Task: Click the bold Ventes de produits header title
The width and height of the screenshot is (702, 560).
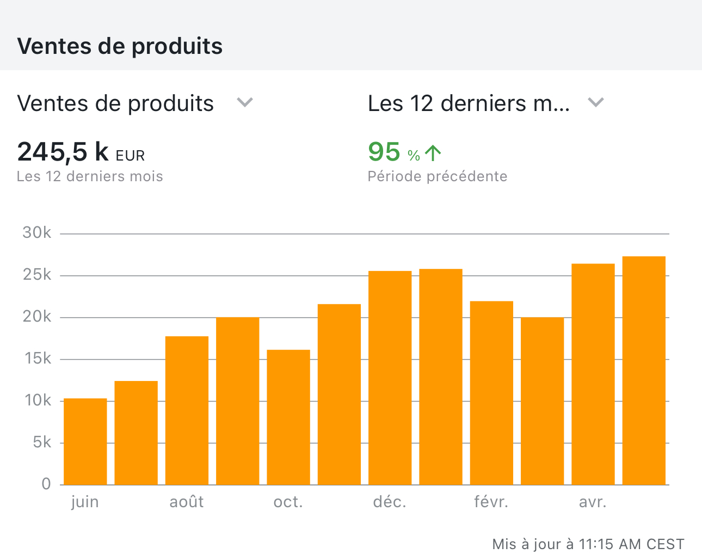Action: pyautogui.click(x=120, y=46)
